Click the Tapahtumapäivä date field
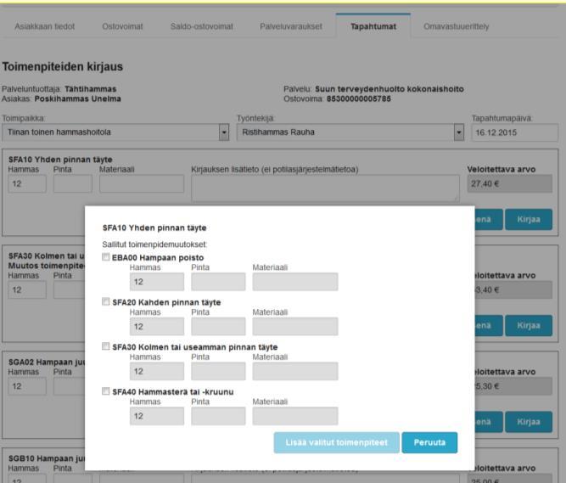 tap(515, 132)
